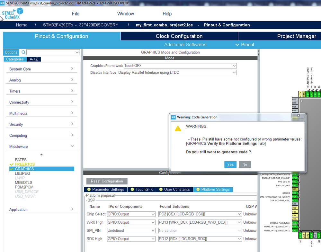Click the sort arrows above FATFS list

(x=41, y=155)
